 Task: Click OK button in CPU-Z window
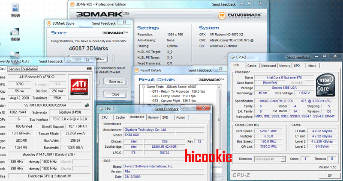(x=330, y=175)
